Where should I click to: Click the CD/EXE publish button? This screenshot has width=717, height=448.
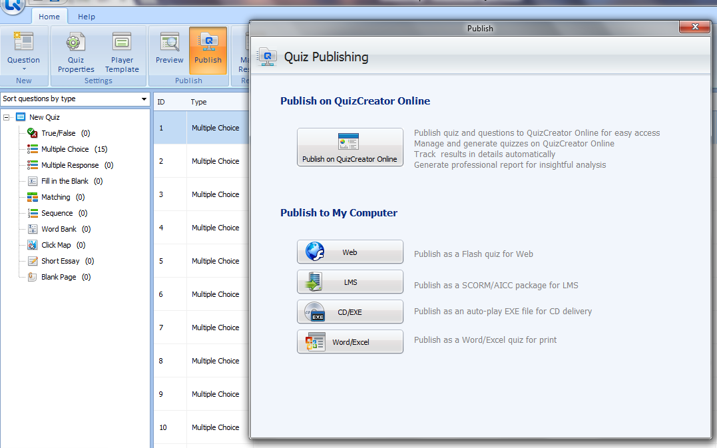tap(350, 312)
